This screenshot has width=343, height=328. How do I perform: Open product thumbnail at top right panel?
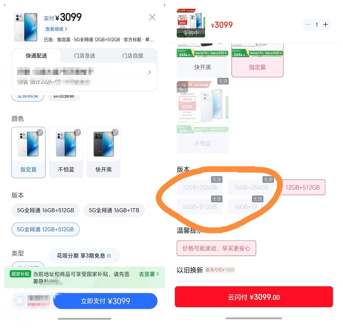[x=191, y=23]
